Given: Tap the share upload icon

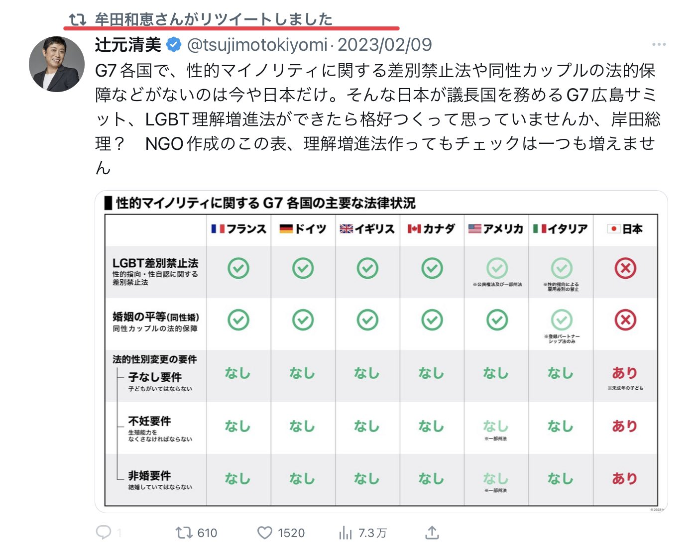Looking at the screenshot, I should pyautogui.click(x=432, y=533).
